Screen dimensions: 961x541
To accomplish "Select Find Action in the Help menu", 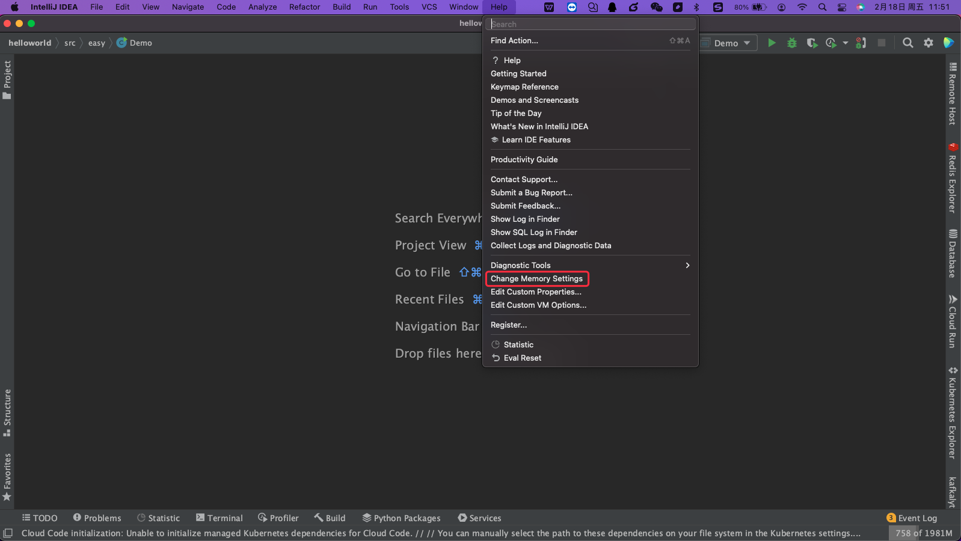I will 590,40.
